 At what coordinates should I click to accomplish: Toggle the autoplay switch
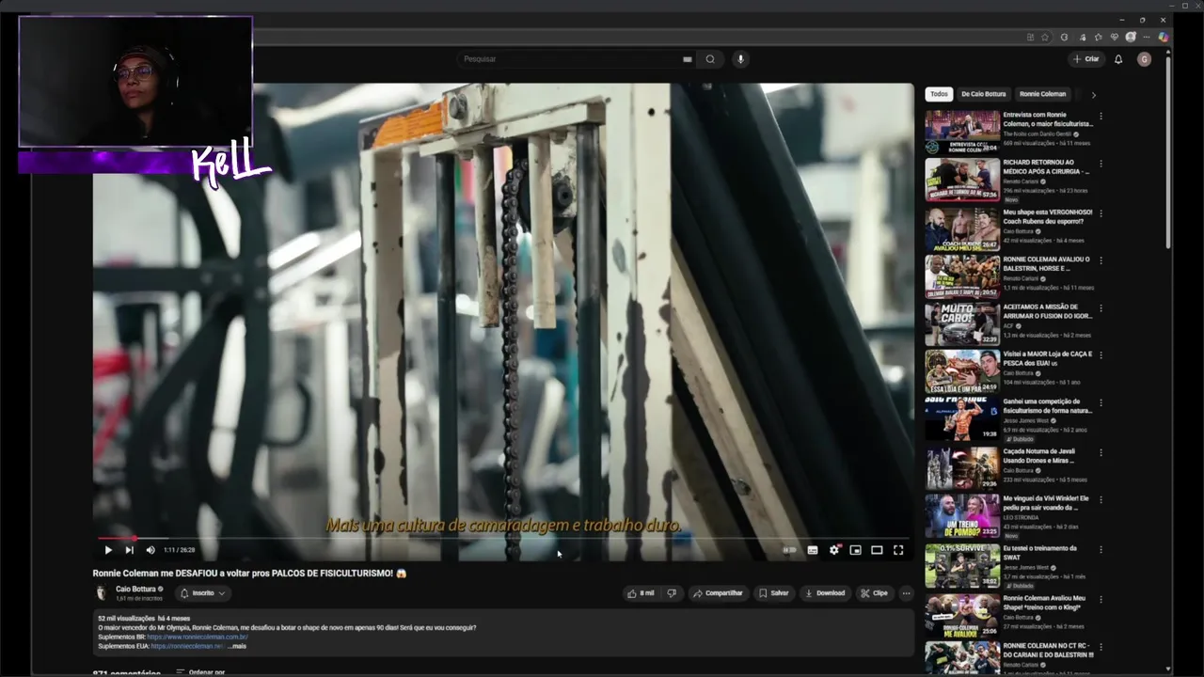[789, 550]
